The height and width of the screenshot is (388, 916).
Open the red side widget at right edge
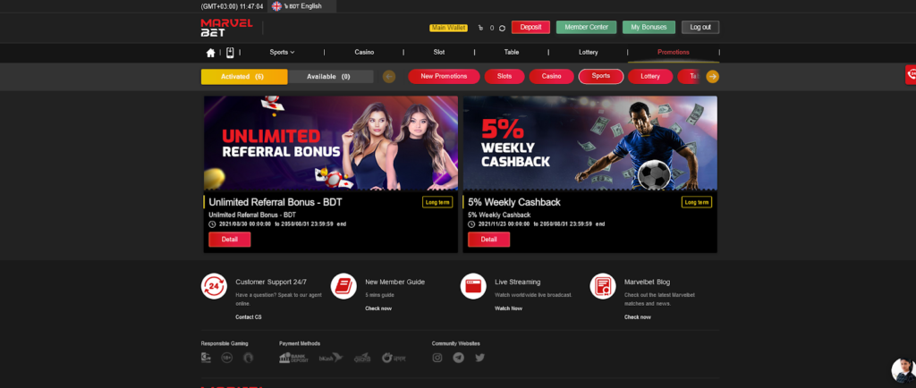pyautogui.click(x=910, y=75)
